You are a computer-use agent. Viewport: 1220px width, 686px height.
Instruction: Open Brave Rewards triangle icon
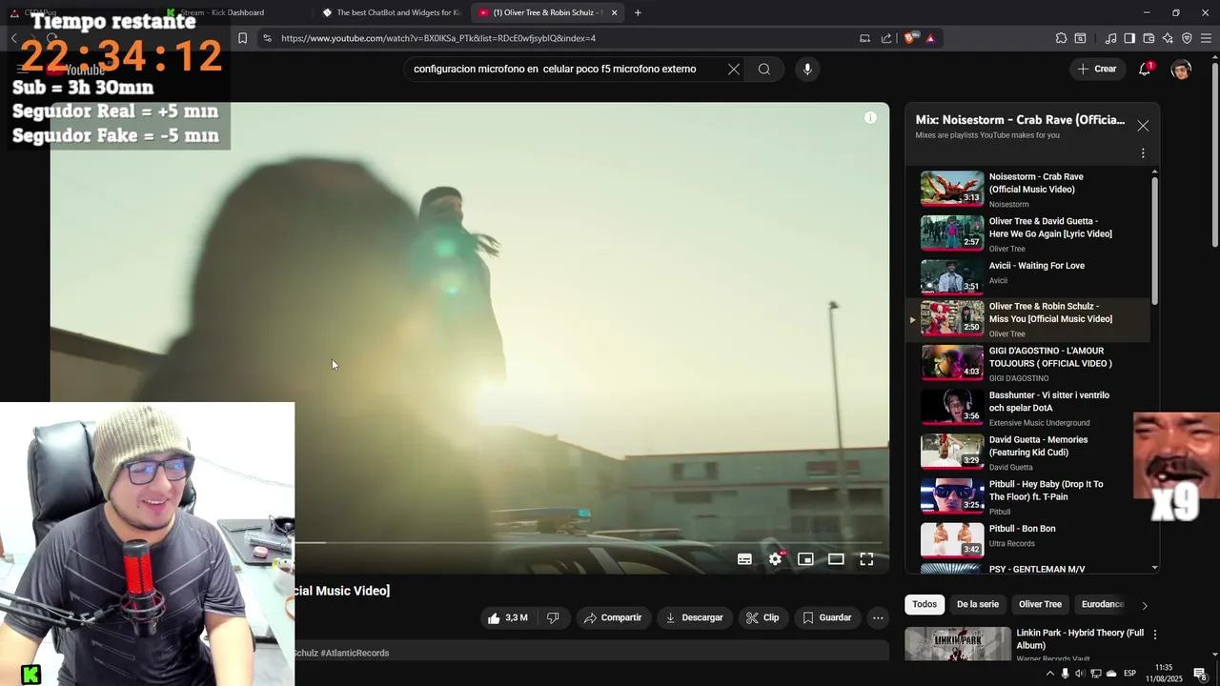click(x=930, y=38)
